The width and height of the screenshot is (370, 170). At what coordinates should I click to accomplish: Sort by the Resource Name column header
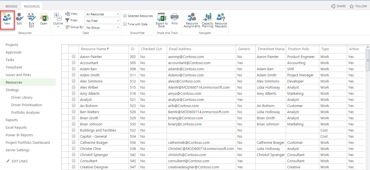click(x=93, y=49)
